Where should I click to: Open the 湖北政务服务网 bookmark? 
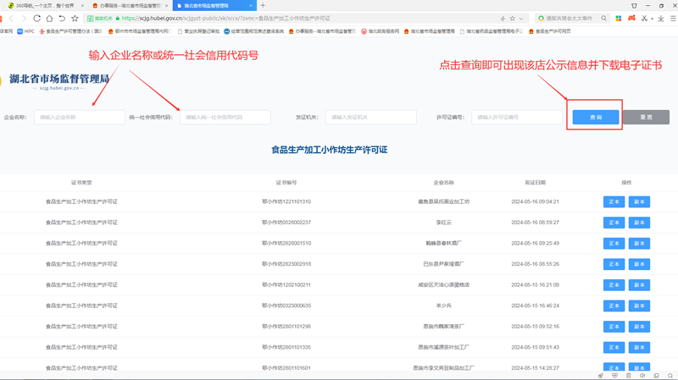click(380, 31)
